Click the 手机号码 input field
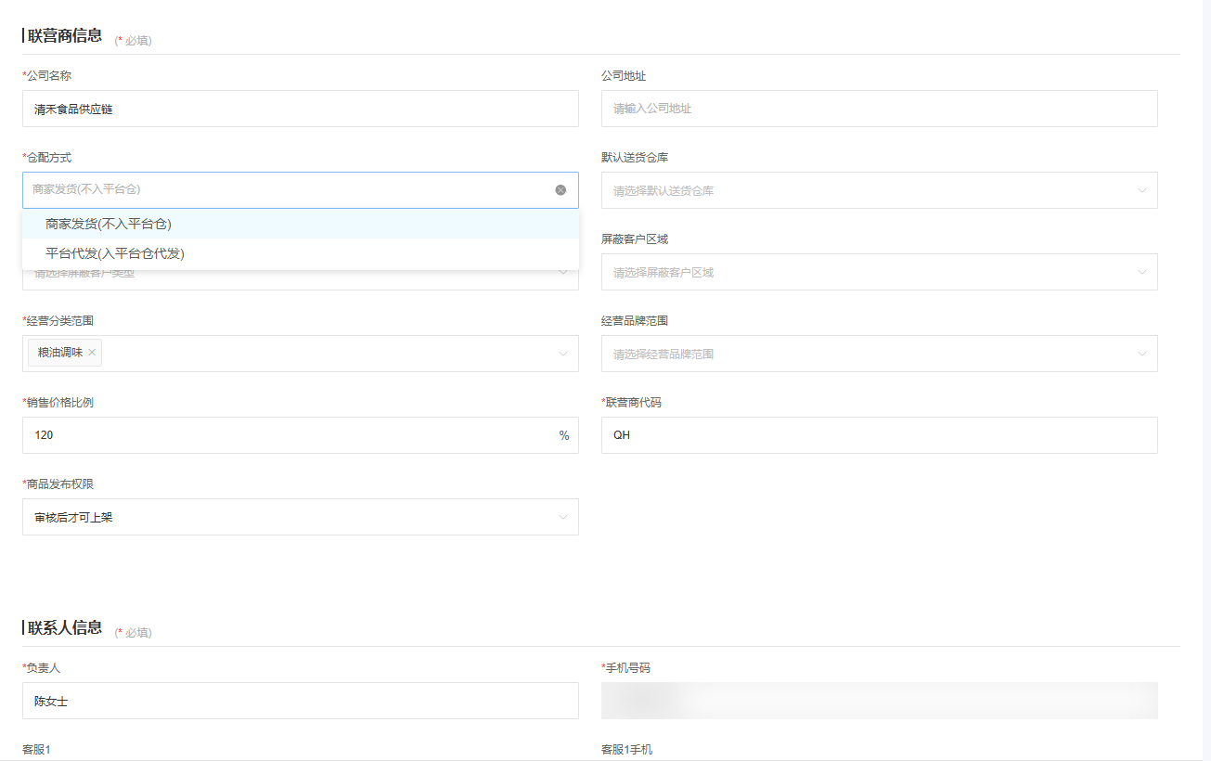This screenshot has width=1211, height=761. (879, 701)
